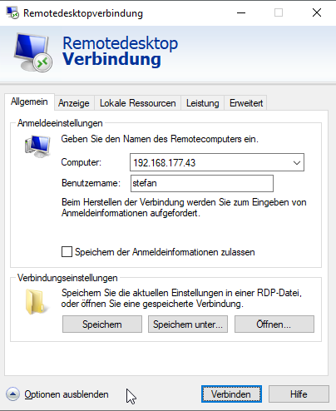336x411 pixels.
Task: Click the large Remotedesktop monitor logo
Action: (x=33, y=52)
